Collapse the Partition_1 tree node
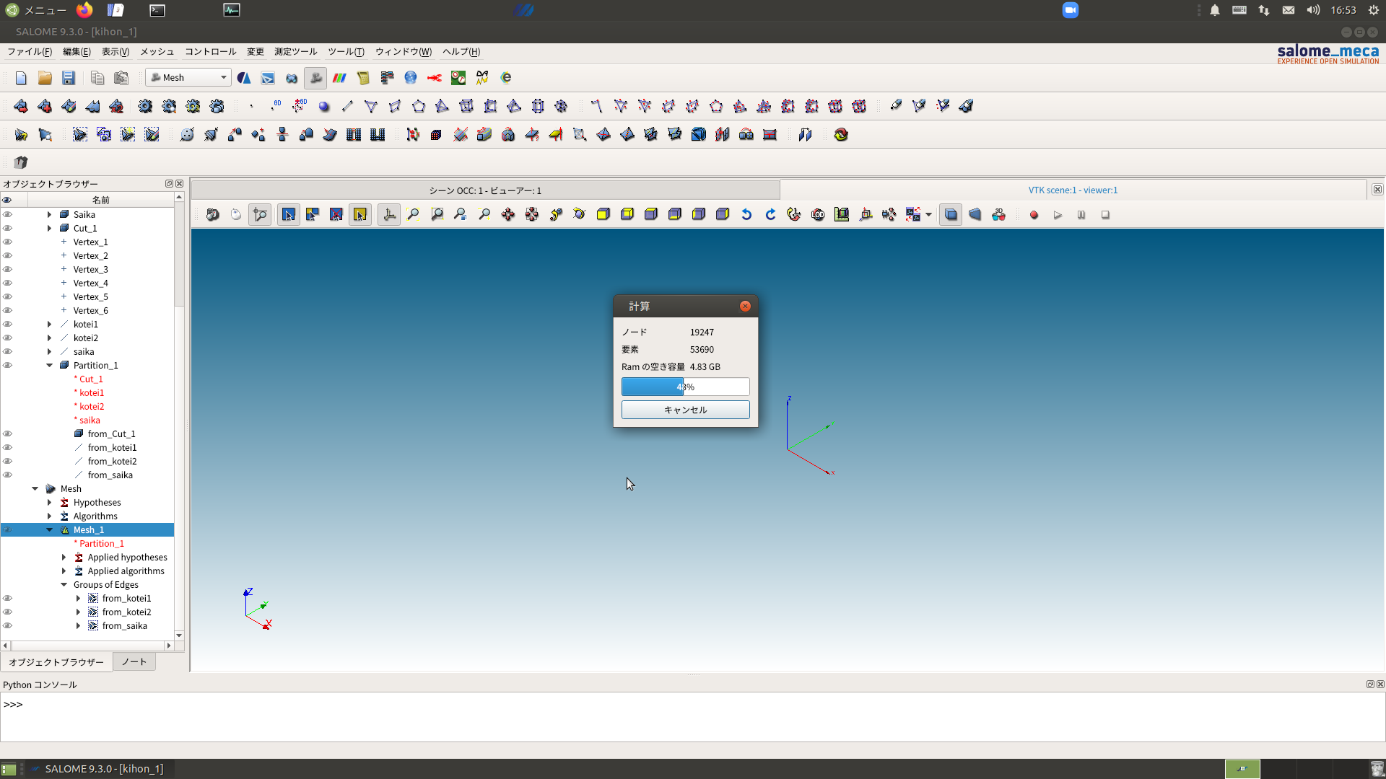 pyautogui.click(x=49, y=366)
